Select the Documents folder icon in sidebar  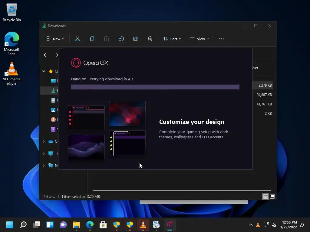[x=53, y=100]
